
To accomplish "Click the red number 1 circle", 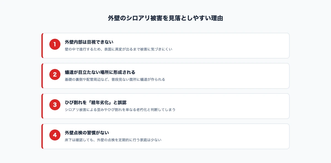I will click(x=55, y=44).
